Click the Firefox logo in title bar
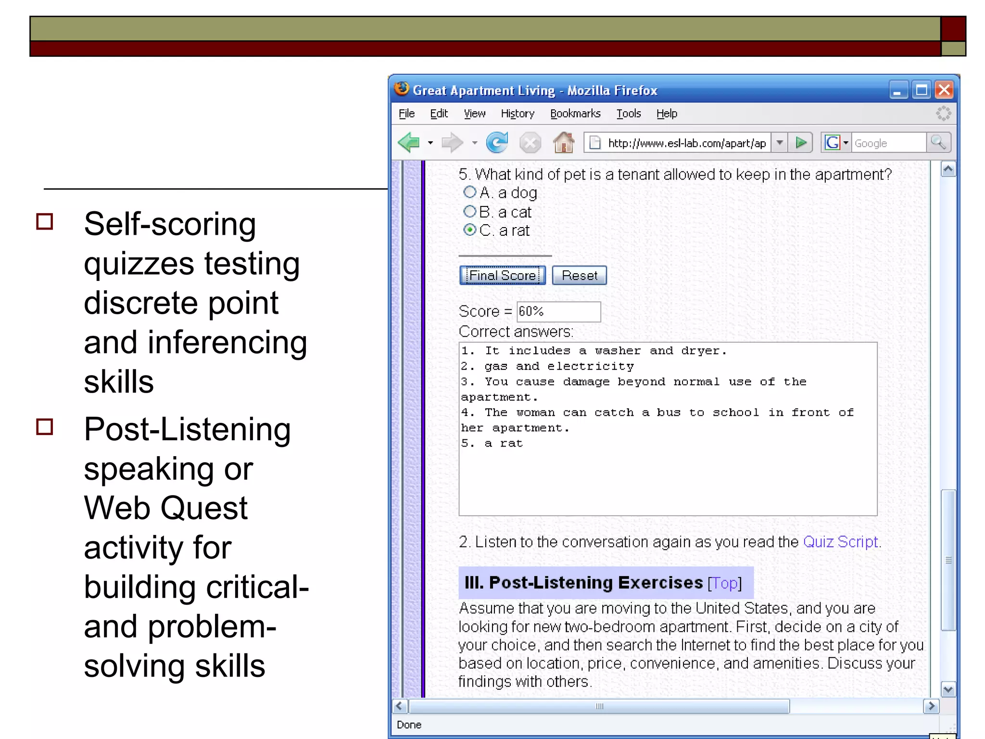 pyautogui.click(x=402, y=89)
